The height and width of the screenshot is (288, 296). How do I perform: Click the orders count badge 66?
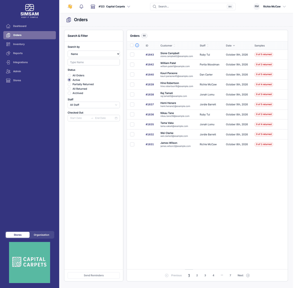coord(144,36)
